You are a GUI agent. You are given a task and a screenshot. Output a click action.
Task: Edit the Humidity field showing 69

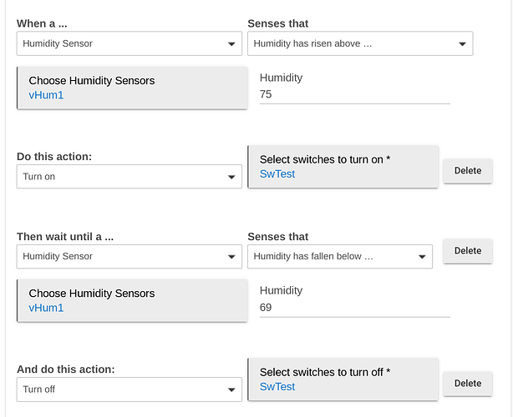354,308
